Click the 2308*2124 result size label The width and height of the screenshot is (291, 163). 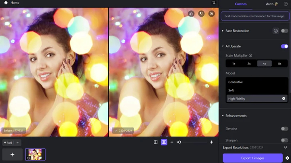click(x=123, y=131)
